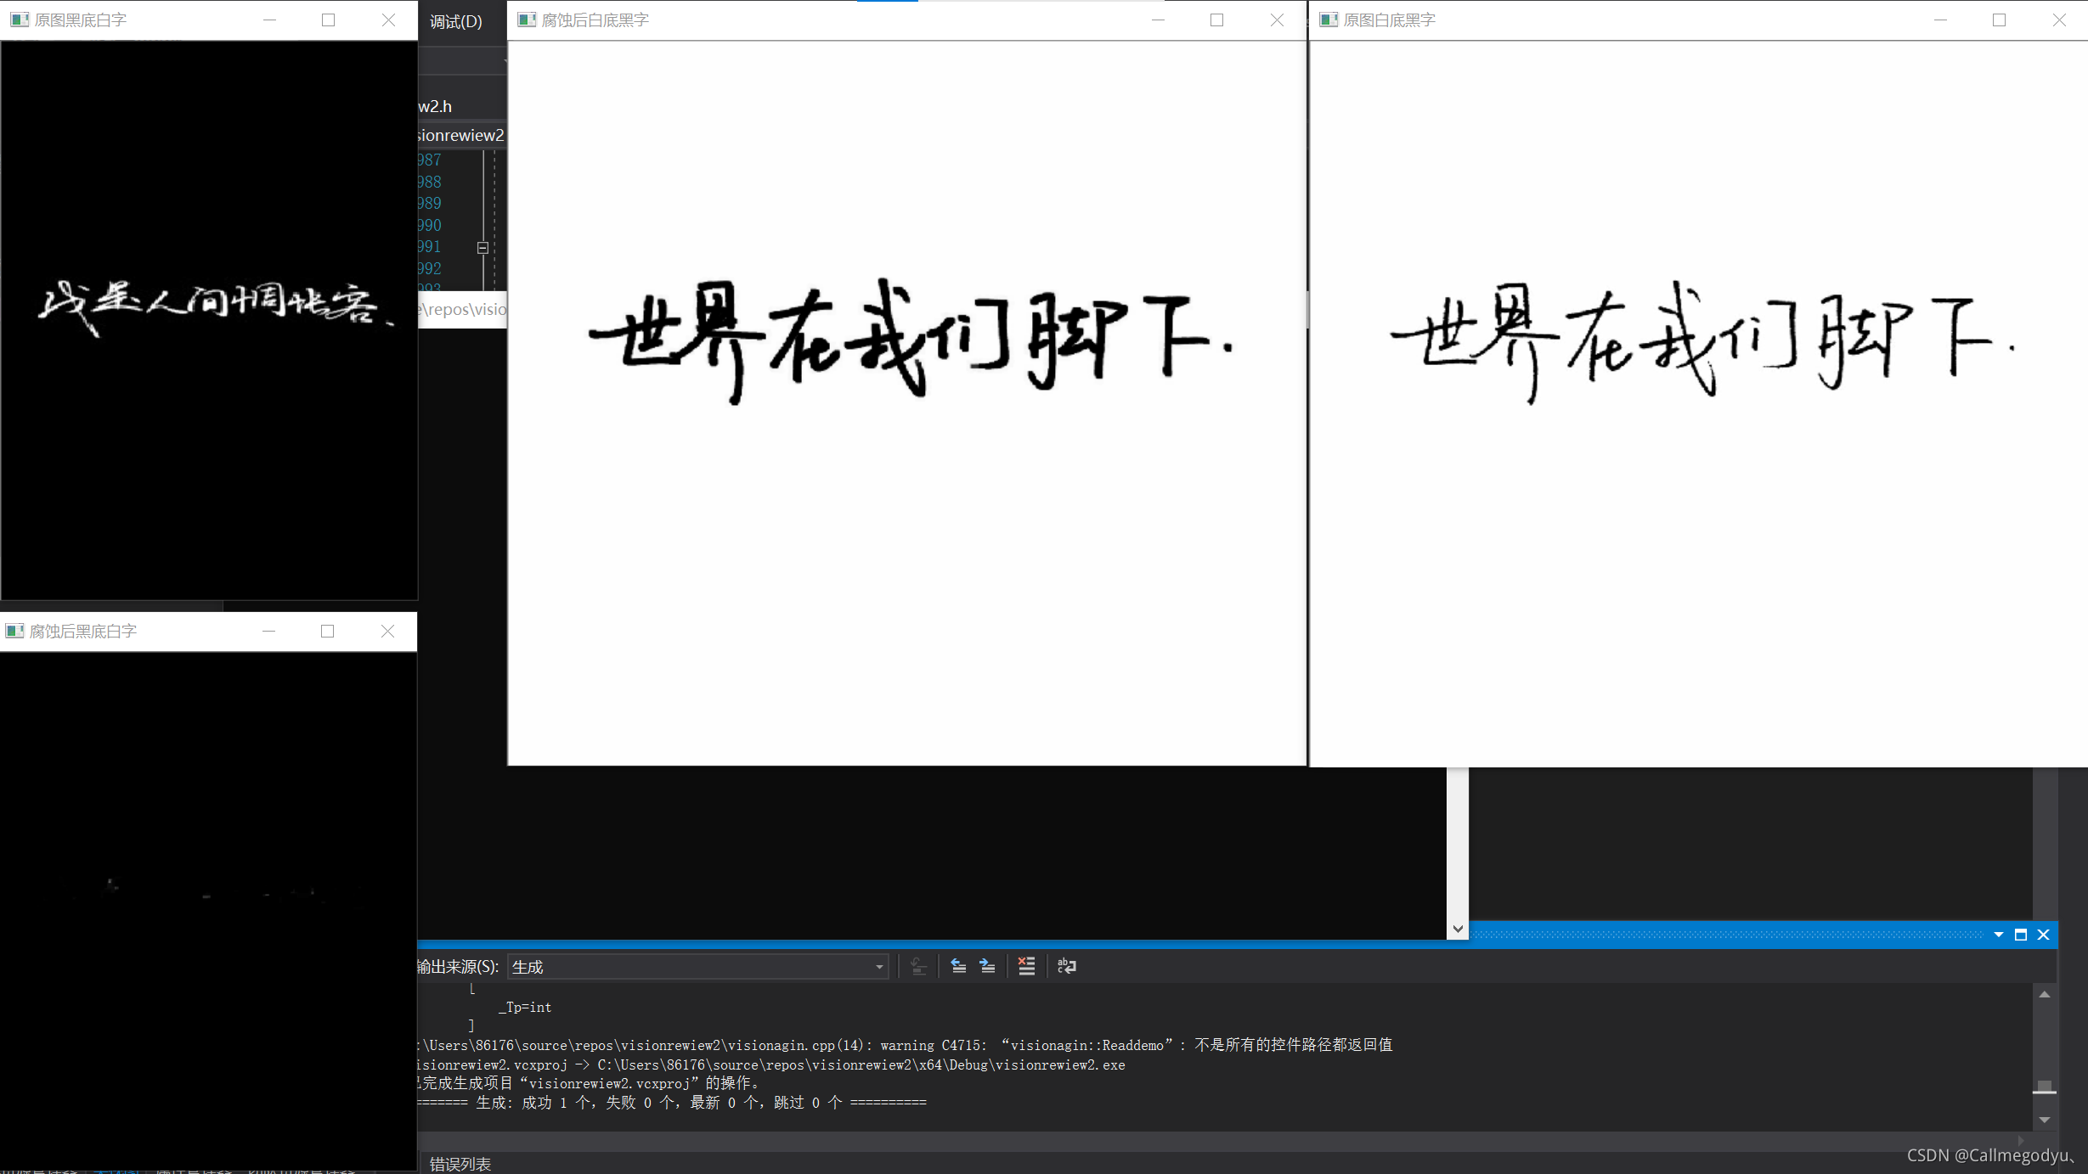Click the clear all output icon
Image resolution: width=2088 pixels, height=1174 pixels.
tap(1026, 966)
